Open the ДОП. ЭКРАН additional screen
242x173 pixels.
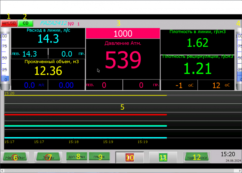76,157
